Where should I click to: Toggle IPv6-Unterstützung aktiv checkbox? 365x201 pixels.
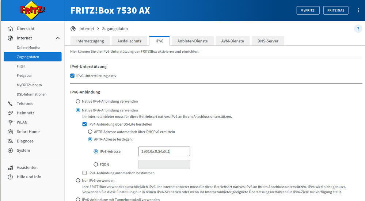(x=72, y=76)
